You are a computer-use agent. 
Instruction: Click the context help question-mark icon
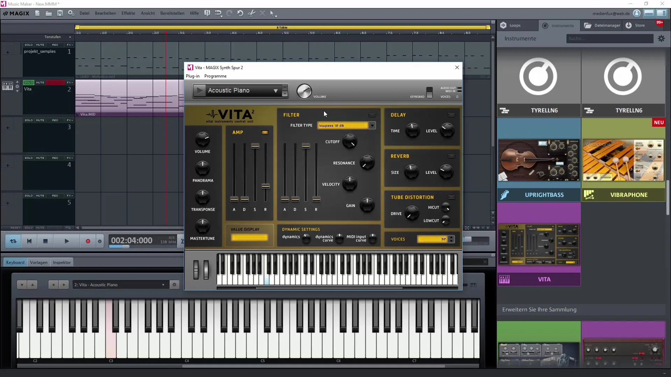click(207, 13)
